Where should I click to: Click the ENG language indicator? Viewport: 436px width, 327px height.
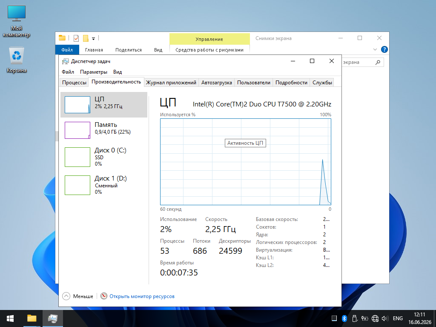(x=398, y=318)
